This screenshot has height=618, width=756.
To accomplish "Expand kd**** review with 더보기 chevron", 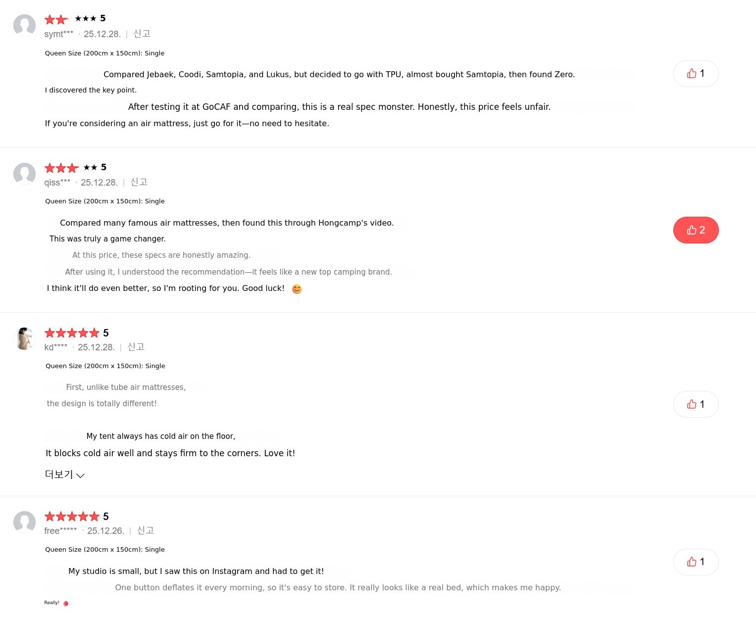I will [x=65, y=475].
